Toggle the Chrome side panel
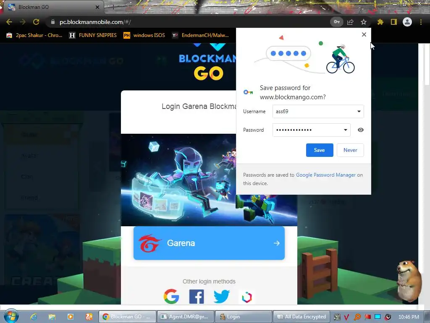This screenshot has width=430, height=323. coord(394,22)
